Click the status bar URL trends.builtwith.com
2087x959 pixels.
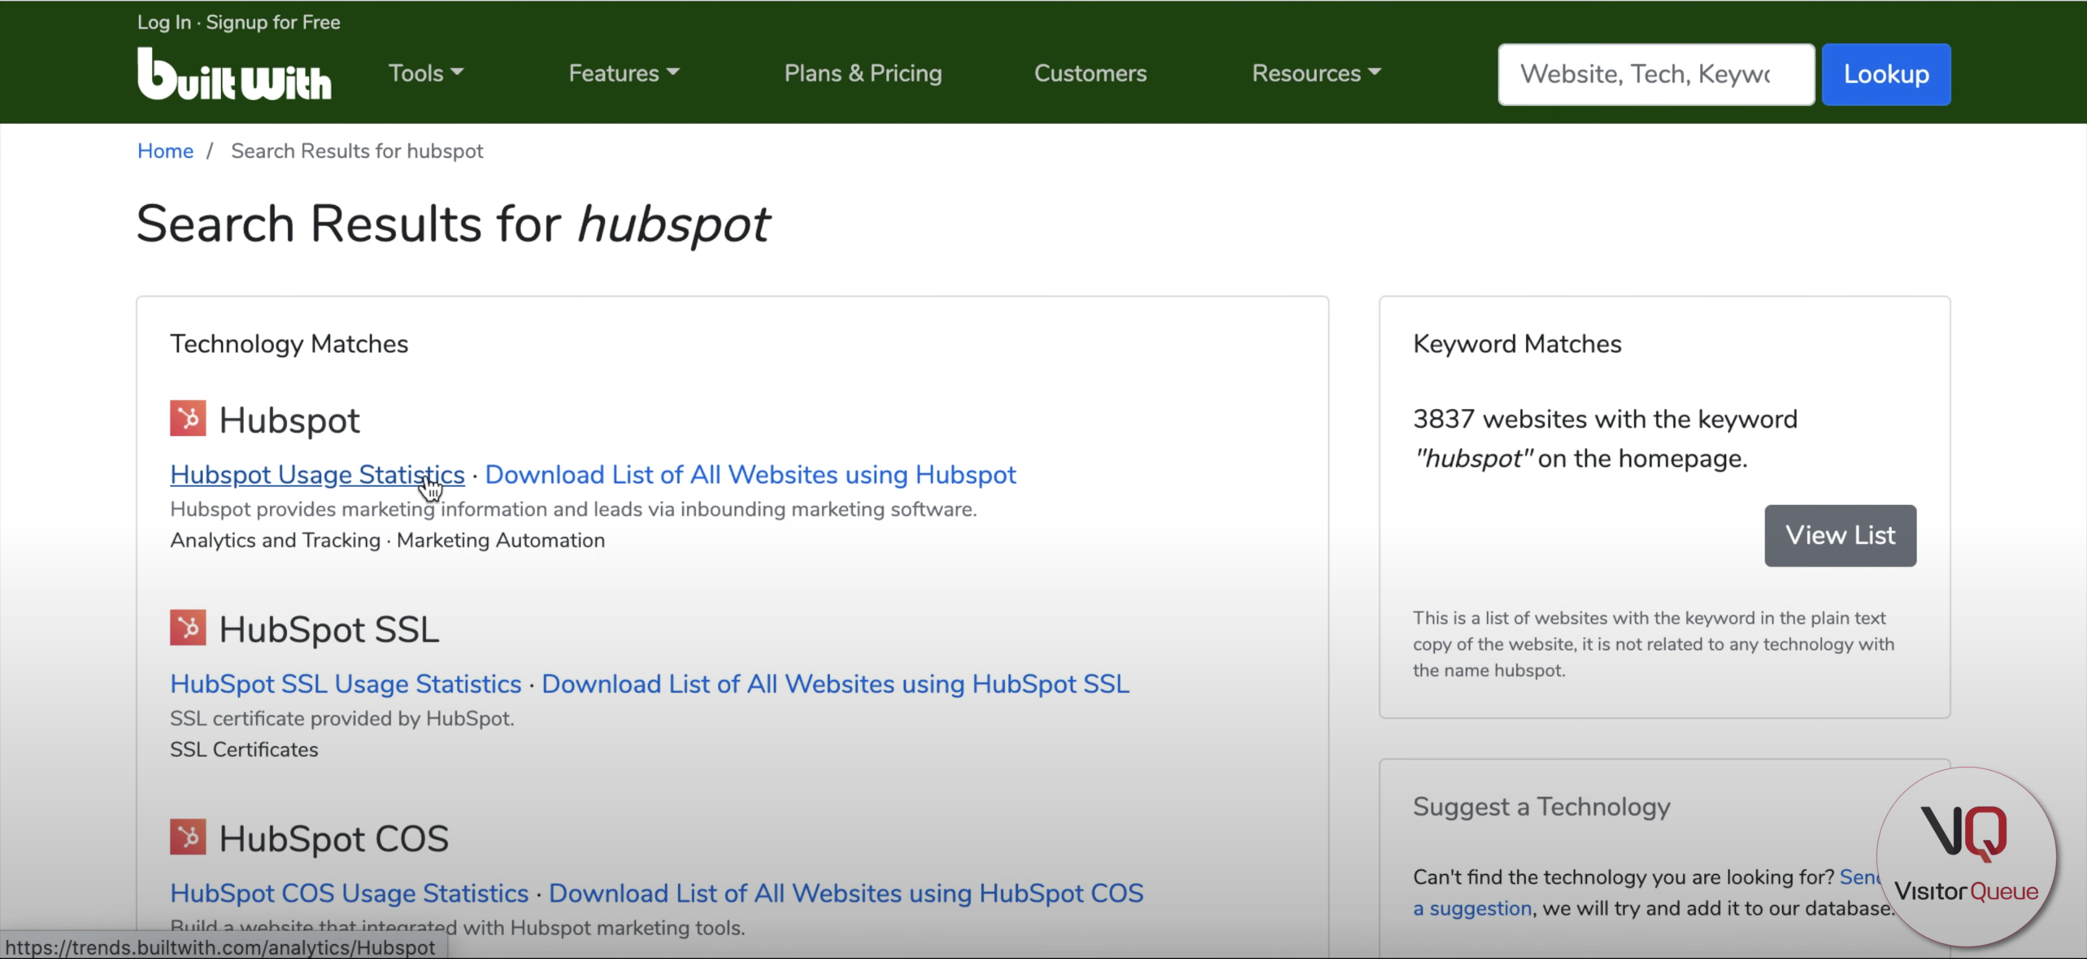pyautogui.click(x=221, y=947)
